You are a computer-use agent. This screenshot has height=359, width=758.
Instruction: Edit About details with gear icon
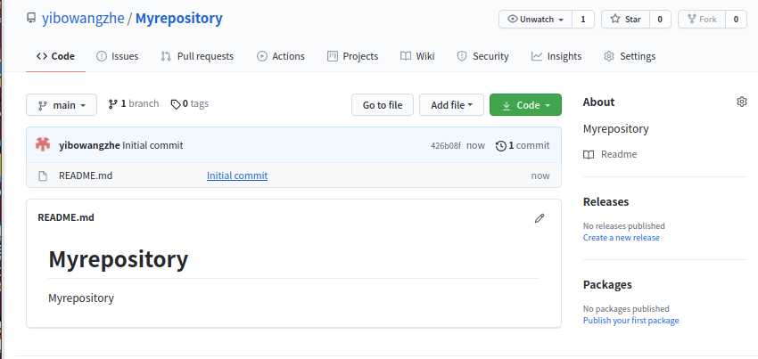[742, 102]
